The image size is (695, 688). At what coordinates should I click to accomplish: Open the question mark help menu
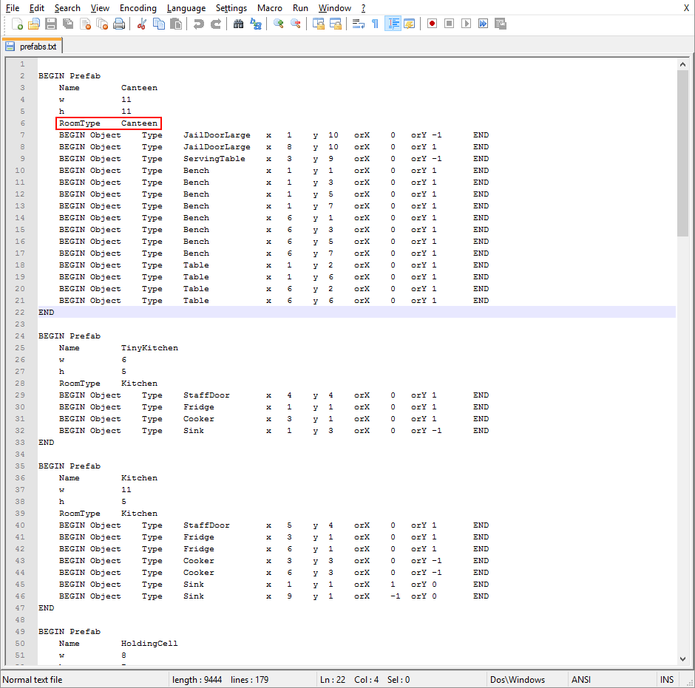coord(363,8)
